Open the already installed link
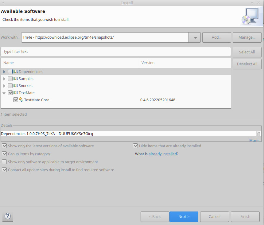Viewport: 264px width, 225px height. point(163,154)
